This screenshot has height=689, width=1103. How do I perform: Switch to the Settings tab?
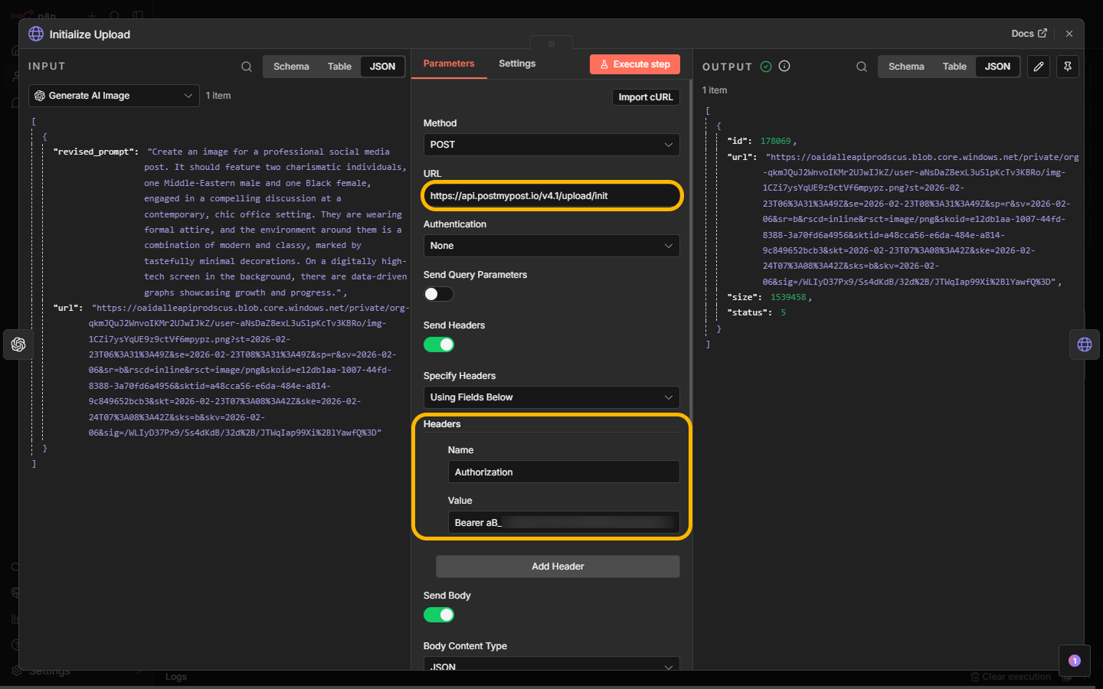pyautogui.click(x=517, y=64)
